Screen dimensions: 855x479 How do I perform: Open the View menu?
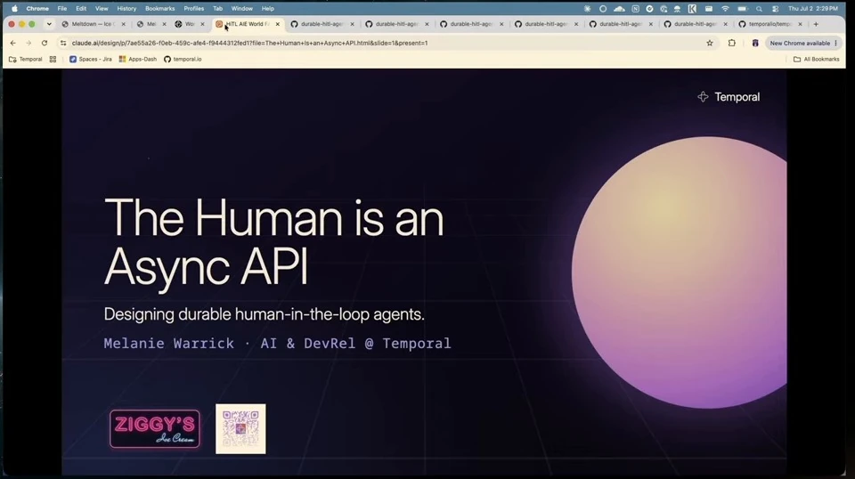click(102, 9)
